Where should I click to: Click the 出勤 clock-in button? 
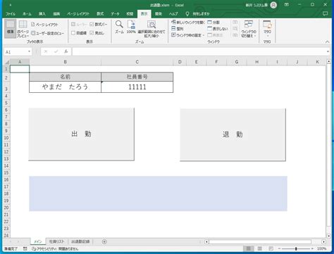81,134
